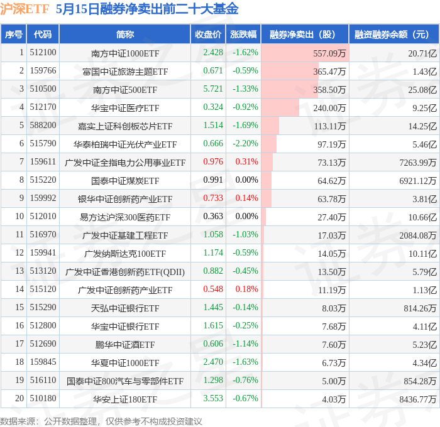Viewport: 440px width, 427px height.
Task: Click fund code 159766
Action: coord(43,71)
